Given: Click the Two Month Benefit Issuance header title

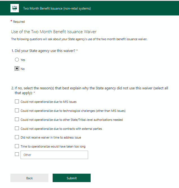Looking at the screenshot, I should coord(57,8).
